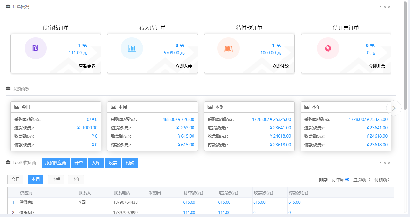The image size is (410, 217).
Task: Switch Top10 list to 本季 tab
Action: tap(56, 180)
